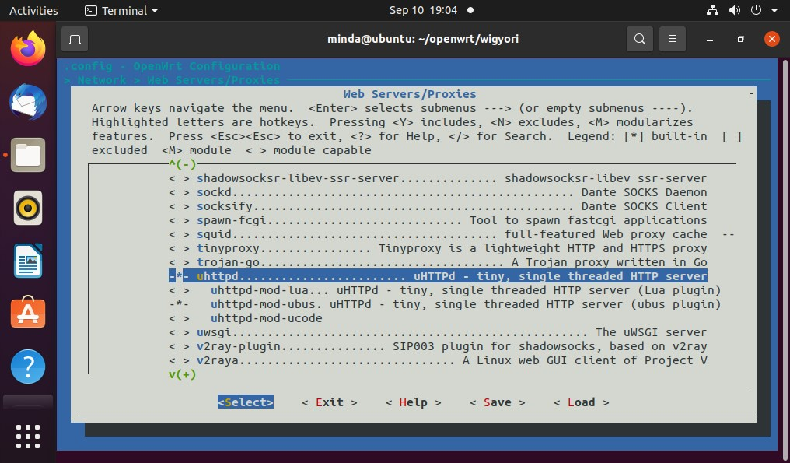Click the volume icon in top bar
The height and width of the screenshot is (463, 790).
click(x=735, y=10)
